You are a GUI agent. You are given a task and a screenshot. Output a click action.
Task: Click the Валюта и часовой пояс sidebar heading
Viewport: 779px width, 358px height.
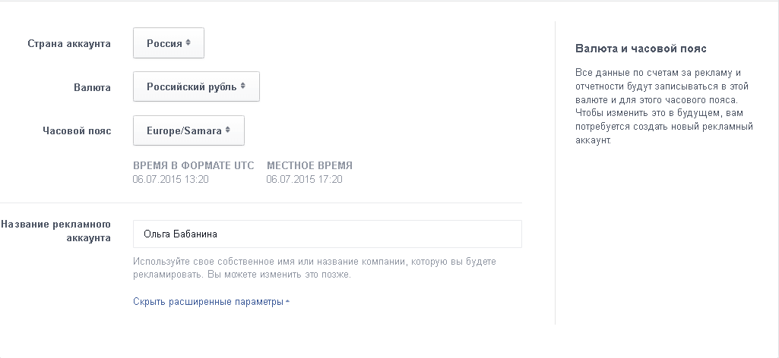pyautogui.click(x=641, y=49)
